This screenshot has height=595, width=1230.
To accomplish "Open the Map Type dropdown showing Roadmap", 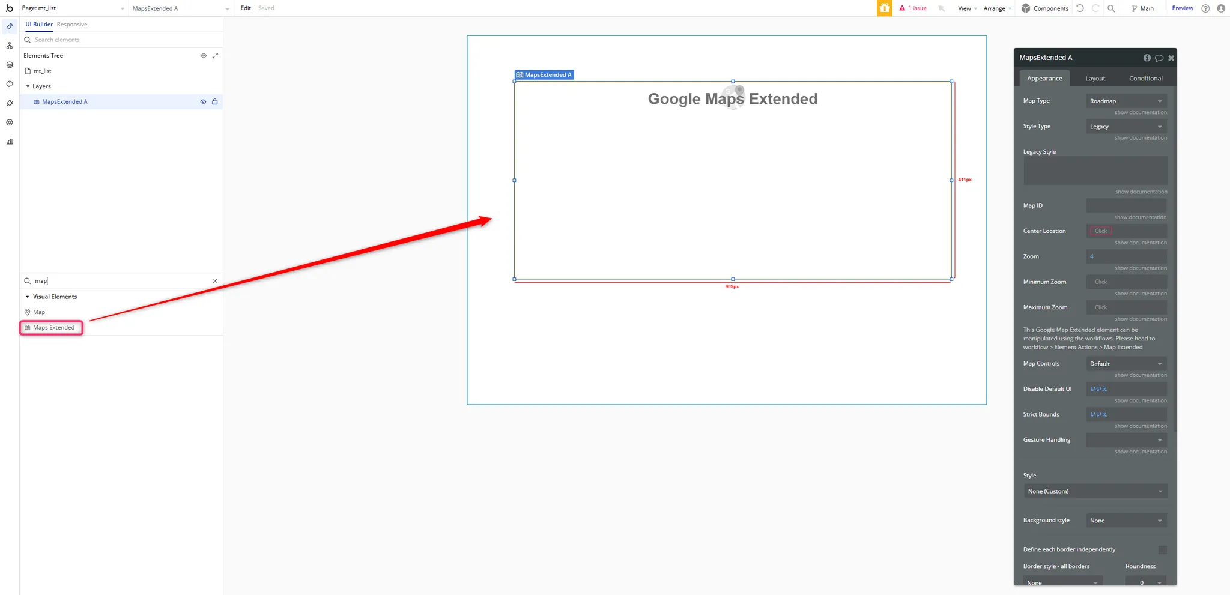I will [1125, 100].
